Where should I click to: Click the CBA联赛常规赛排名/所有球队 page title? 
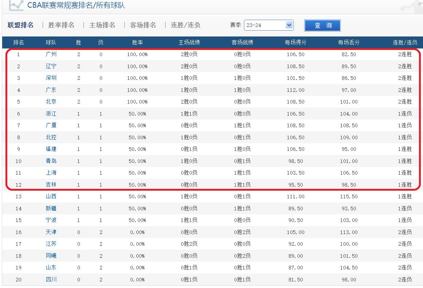pyautogui.click(x=76, y=5)
